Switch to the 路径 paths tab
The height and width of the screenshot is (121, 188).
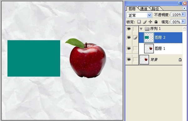coord(155,9)
